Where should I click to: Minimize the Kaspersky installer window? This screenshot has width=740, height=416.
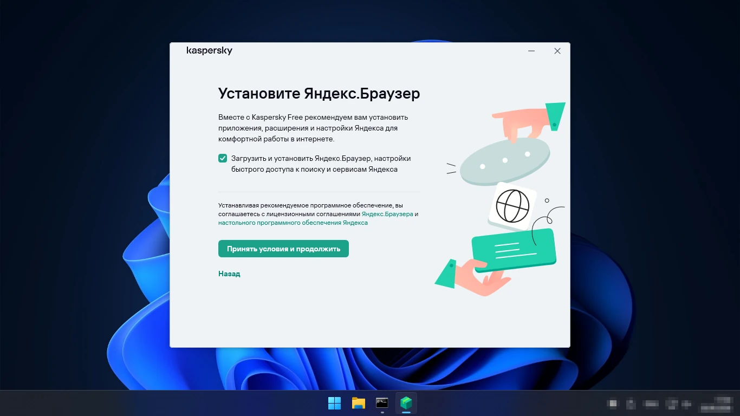pyautogui.click(x=531, y=51)
